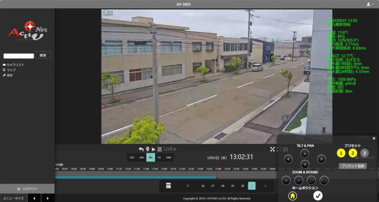Click the expand-arrows fullscreen icon
379x202 pixels.
coord(273,149)
